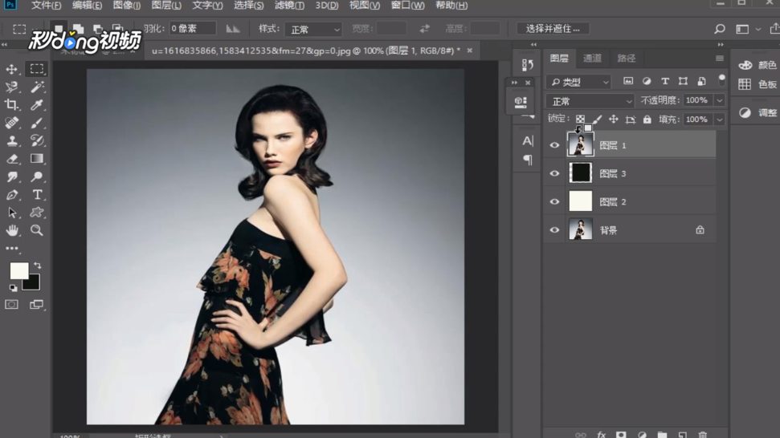Hide layer 图层 2
The height and width of the screenshot is (438, 780).
pyautogui.click(x=554, y=202)
